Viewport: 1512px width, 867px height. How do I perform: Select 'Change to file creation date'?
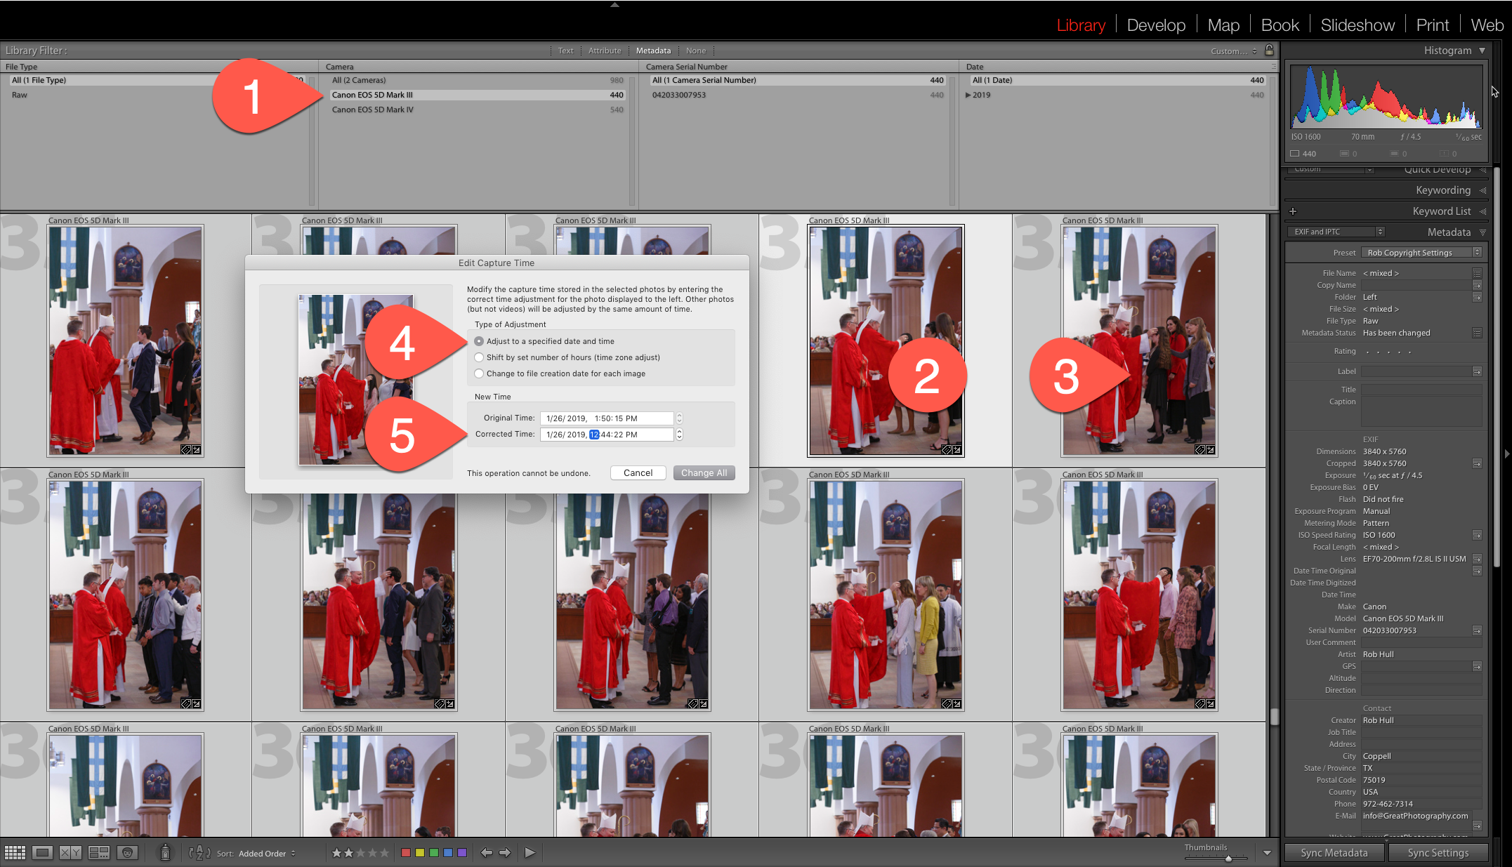[479, 373]
